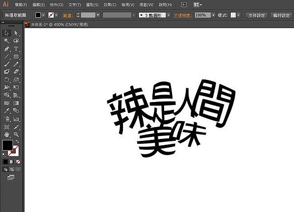Pick the Rectangle tool

coord(16,56)
